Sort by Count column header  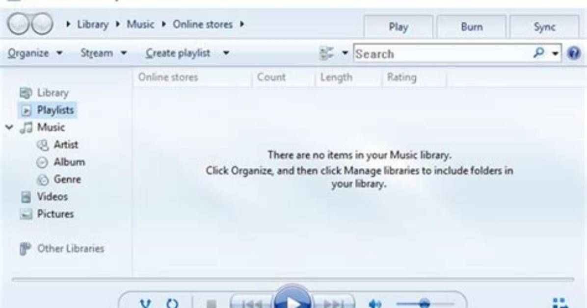click(x=271, y=77)
